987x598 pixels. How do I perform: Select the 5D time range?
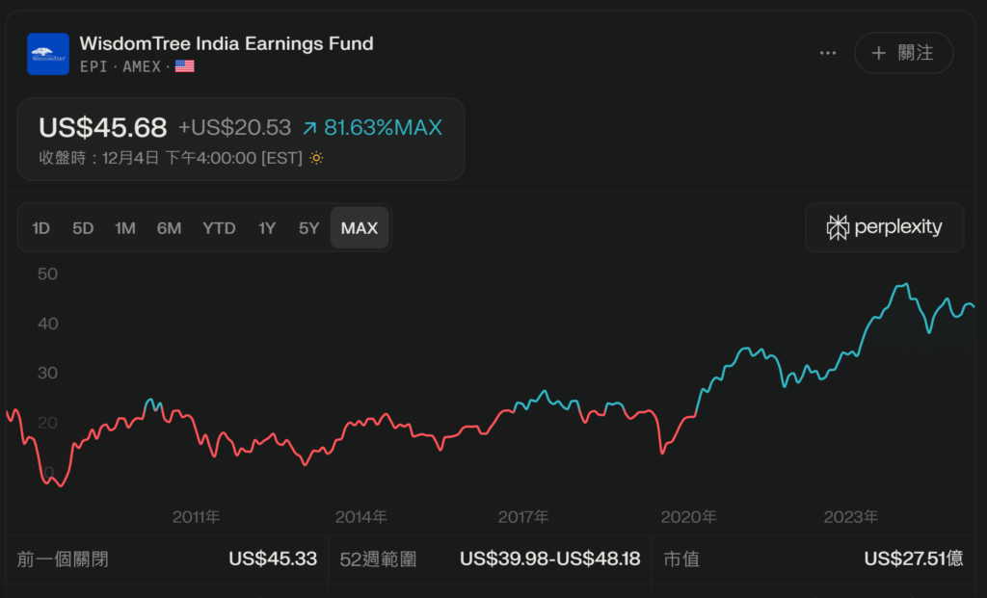click(x=83, y=228)
